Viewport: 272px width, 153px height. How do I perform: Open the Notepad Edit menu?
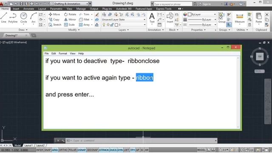pos(54,54)
